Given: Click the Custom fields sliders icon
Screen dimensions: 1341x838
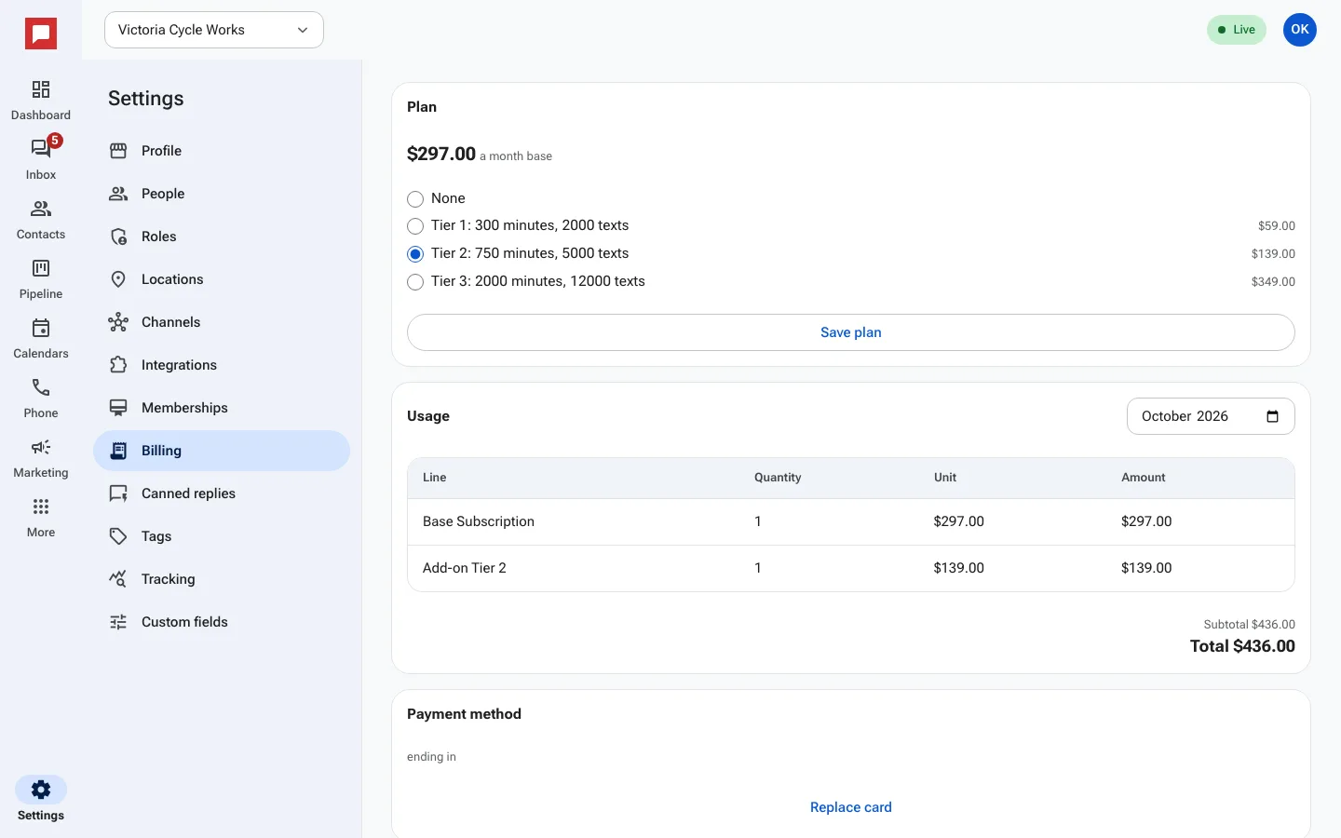Looking at the screenshot, I should pos(118,622).
